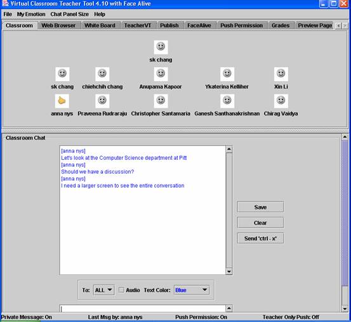Screen dimensions: 351x322
Task: Select Xin Li's student face icon
Action: coord(281,74)
